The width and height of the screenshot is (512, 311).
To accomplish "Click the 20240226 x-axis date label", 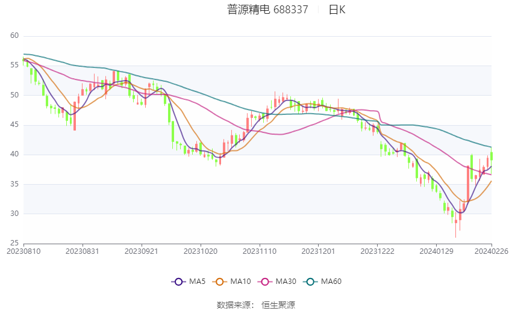I will pyautogui.click(x=493, y=250).
